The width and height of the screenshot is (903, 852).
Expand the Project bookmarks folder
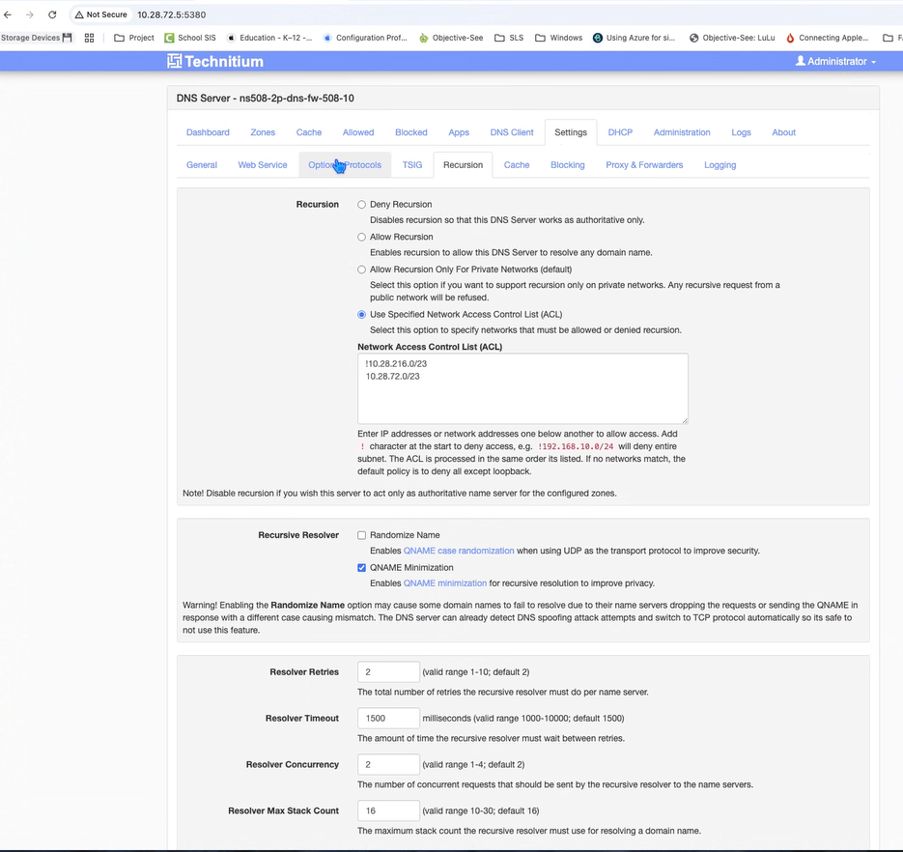134,38
